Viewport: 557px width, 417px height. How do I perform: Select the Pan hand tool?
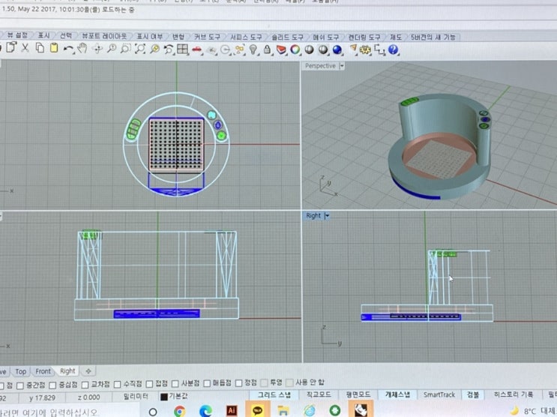82,48
